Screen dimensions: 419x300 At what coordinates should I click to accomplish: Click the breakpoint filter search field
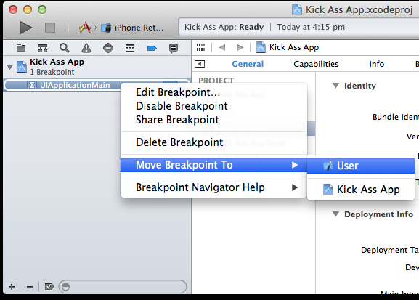pos(123,287)
